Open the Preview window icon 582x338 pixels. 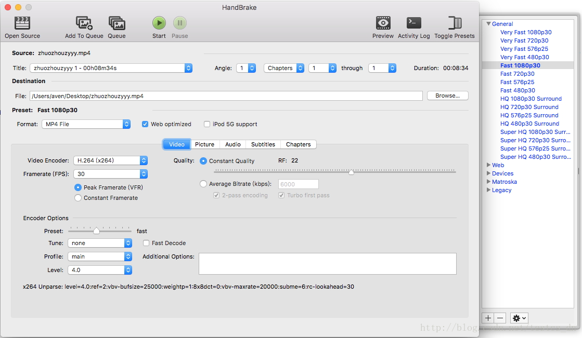383,23
